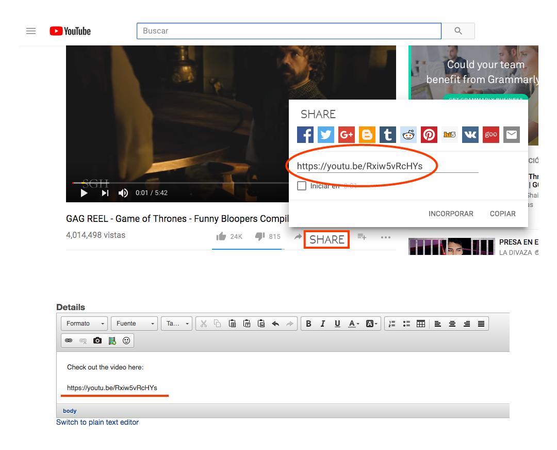
Task: Click the email share icon
Action: click(x=512, y=135)
